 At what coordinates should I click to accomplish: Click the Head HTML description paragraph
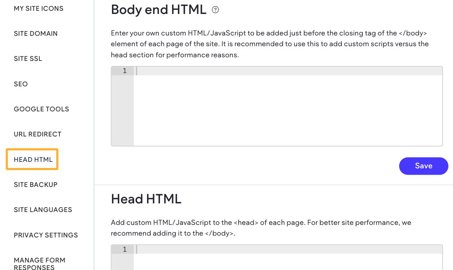coord(261,228)
